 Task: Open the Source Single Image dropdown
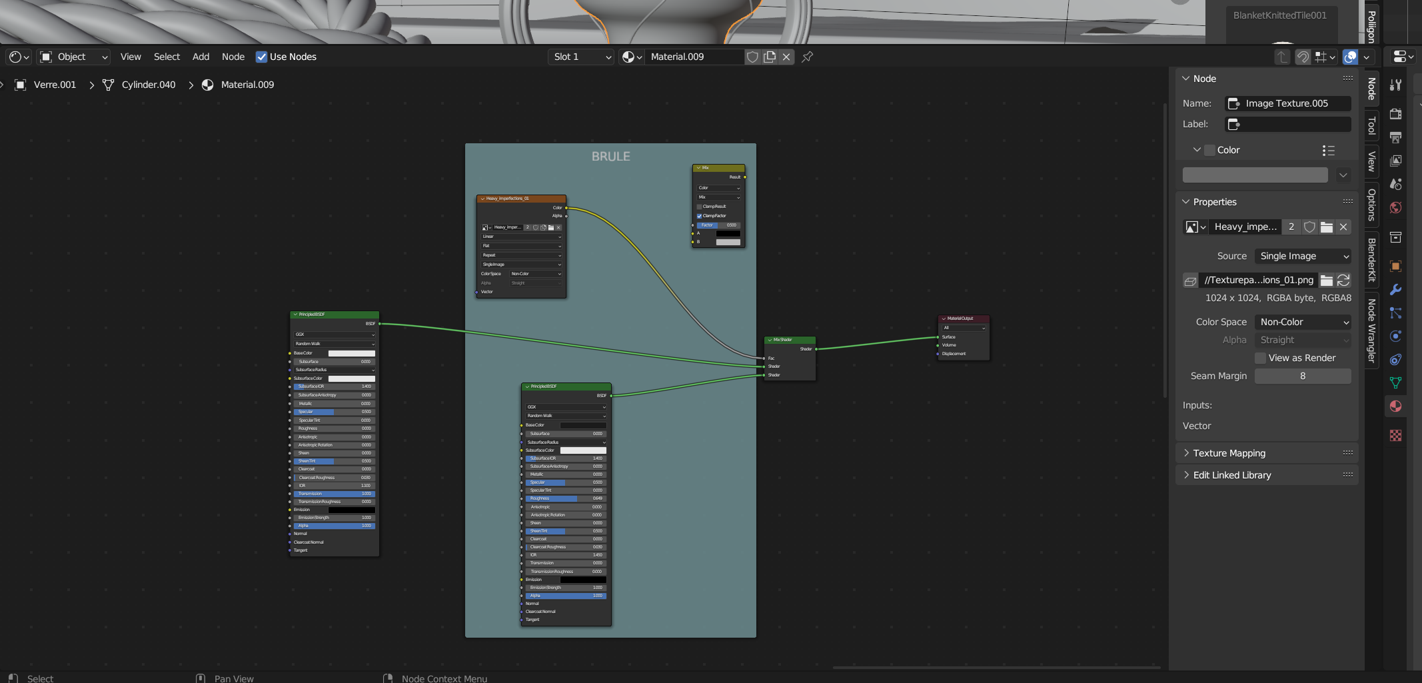click(1303, 256)
